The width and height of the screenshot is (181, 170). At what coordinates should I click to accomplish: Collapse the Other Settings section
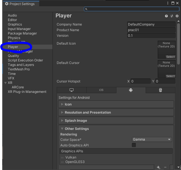(62, 128)
